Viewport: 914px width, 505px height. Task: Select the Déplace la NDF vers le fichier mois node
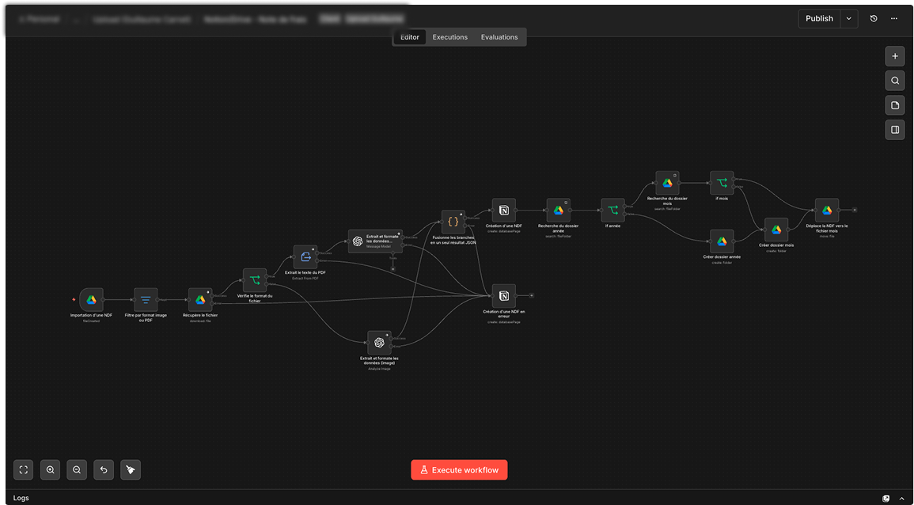[827, 211]
